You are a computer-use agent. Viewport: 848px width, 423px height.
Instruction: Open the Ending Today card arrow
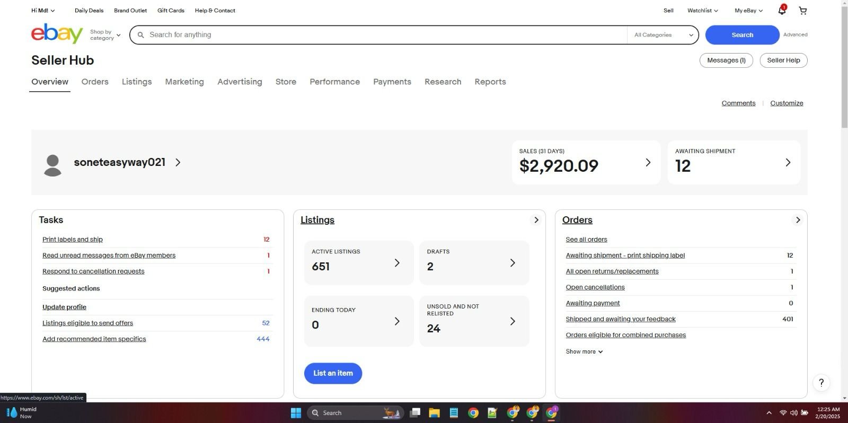[397, 321]
